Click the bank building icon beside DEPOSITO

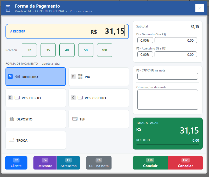coord(12,119)
